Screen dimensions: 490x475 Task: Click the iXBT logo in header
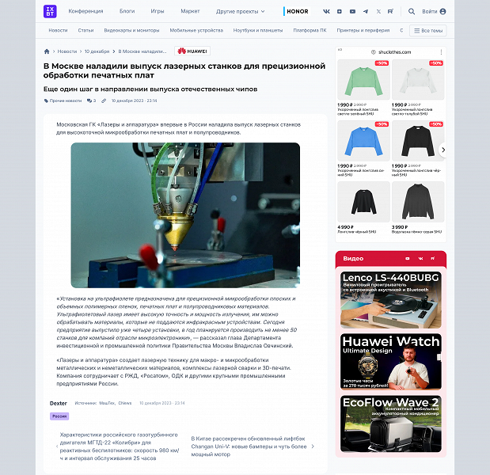click(x=50, y=12)
